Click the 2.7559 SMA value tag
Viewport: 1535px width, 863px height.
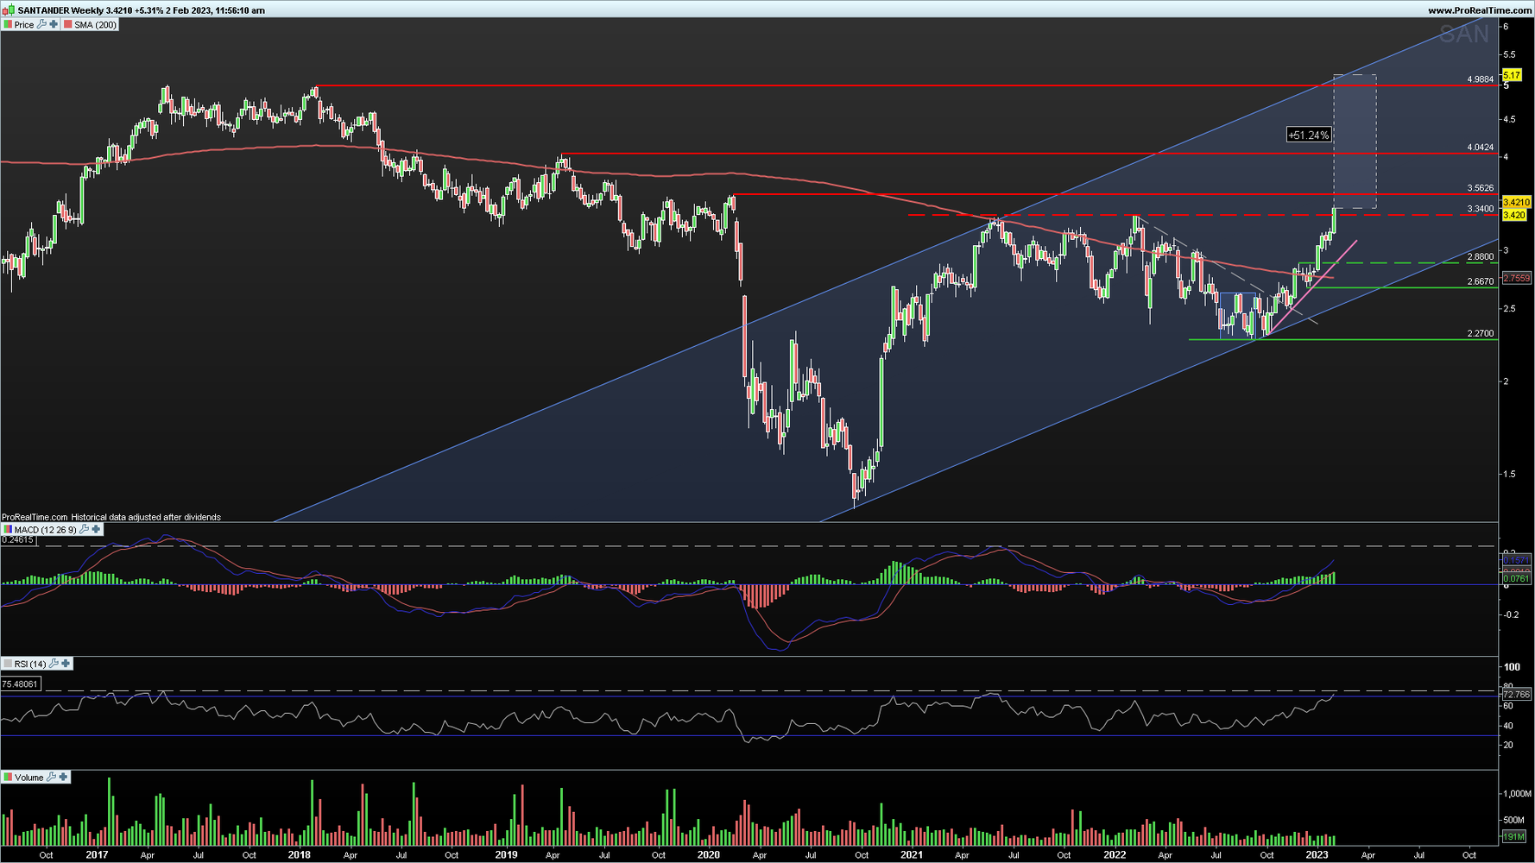1517,278
